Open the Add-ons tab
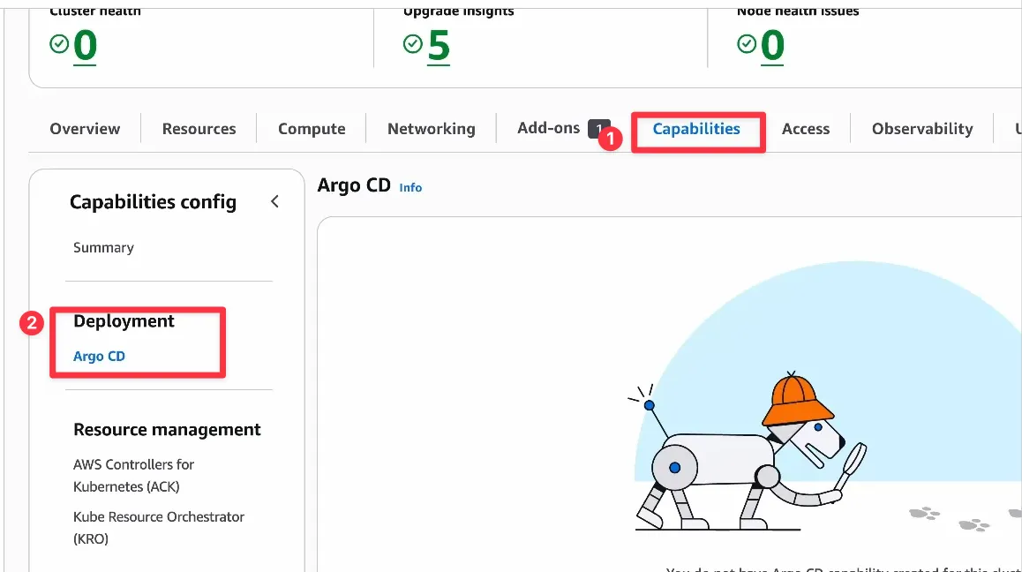 [x=548, y=128]
